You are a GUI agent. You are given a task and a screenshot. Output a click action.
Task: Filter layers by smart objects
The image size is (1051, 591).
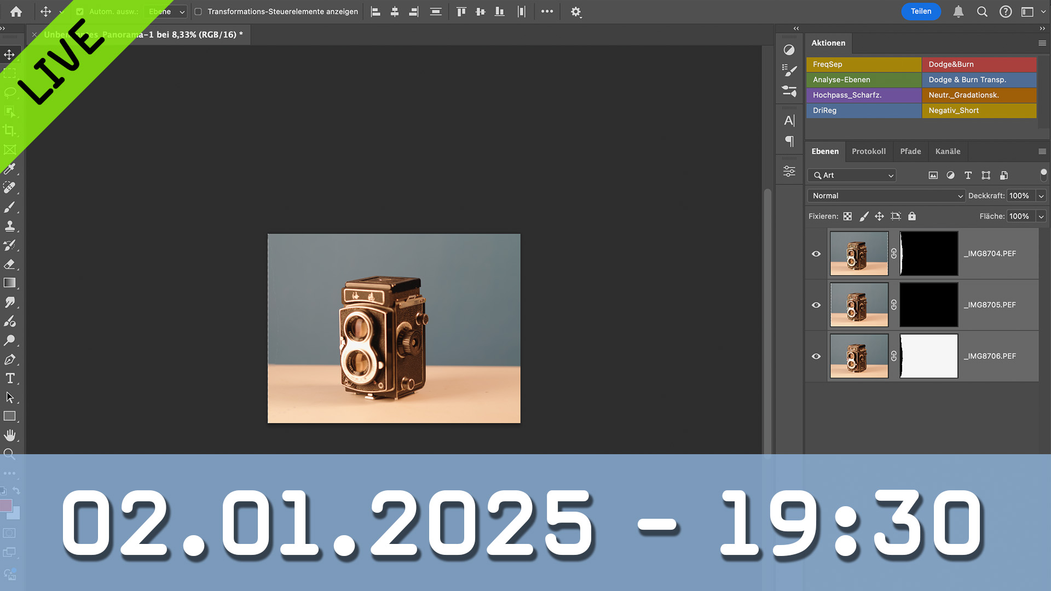(x=1004, y=176)
